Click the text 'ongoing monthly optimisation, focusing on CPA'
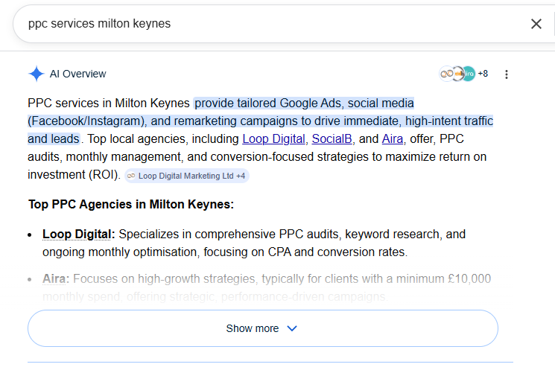 pos(167,252)
